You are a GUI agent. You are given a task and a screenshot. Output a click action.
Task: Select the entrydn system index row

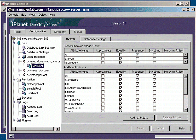click(x=124, y=59)
